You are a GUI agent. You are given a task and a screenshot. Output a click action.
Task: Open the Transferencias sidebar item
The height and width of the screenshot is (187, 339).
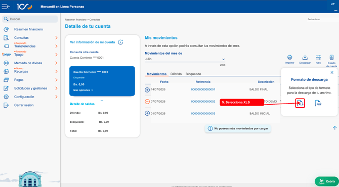coord(25,46)
